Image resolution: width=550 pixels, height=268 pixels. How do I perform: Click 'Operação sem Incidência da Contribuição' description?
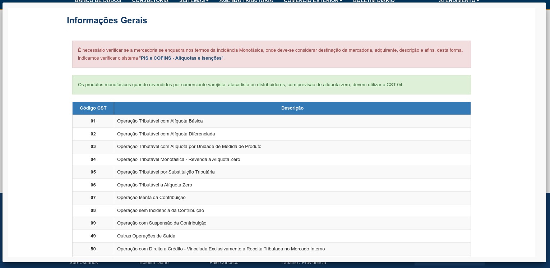[x=161, y=211]
